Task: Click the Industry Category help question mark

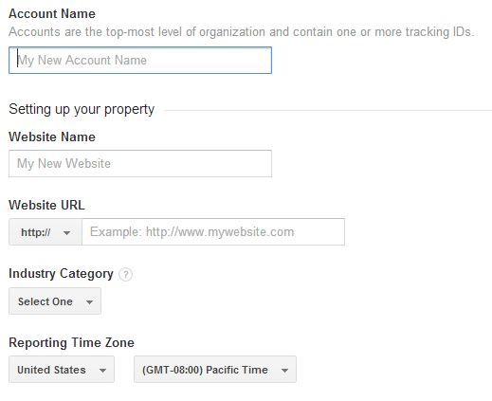Action: (x=125, y=274)
